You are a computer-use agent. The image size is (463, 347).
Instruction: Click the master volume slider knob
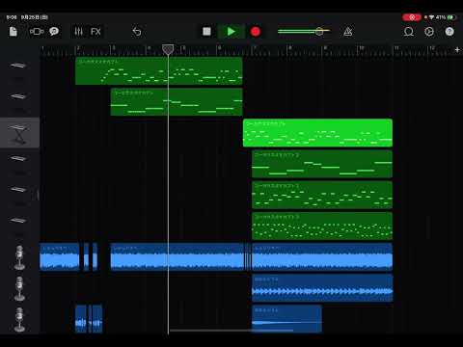tap(319, 31)
